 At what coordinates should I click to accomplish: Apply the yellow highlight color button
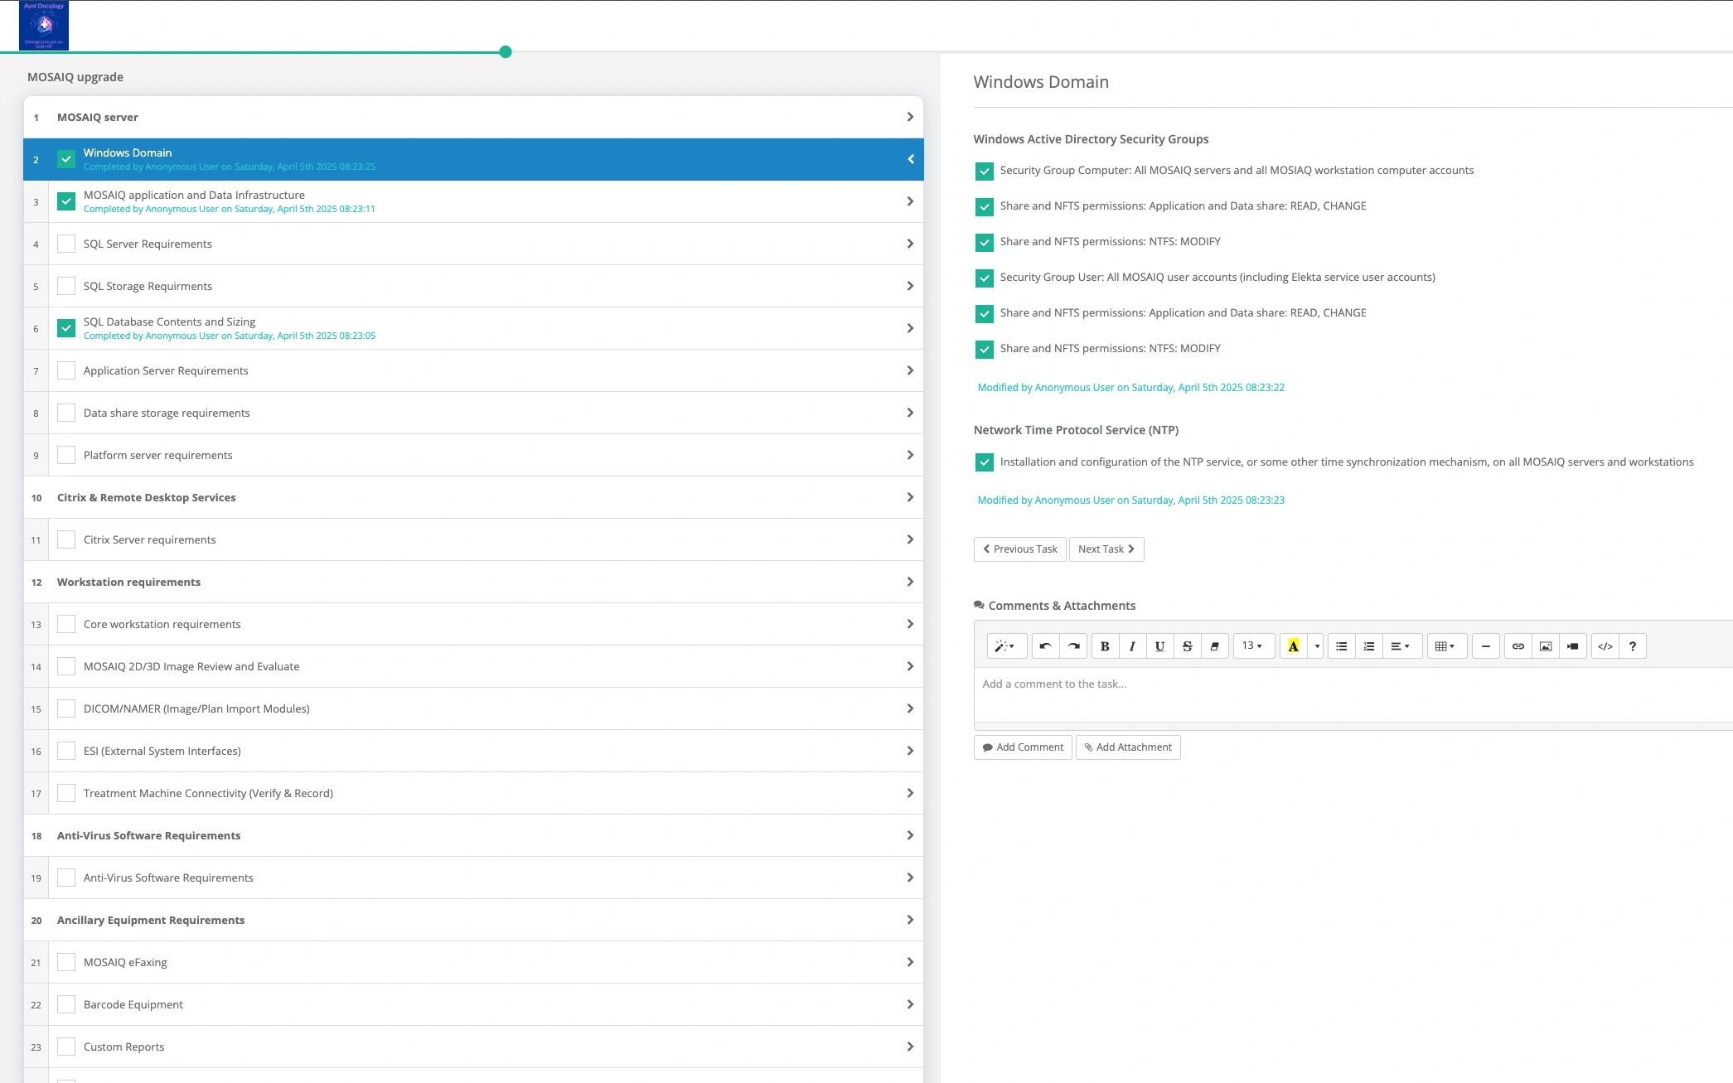point(1293,646)
